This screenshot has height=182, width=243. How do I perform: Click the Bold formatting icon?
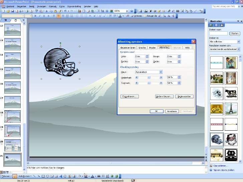[x=35, y=16]
